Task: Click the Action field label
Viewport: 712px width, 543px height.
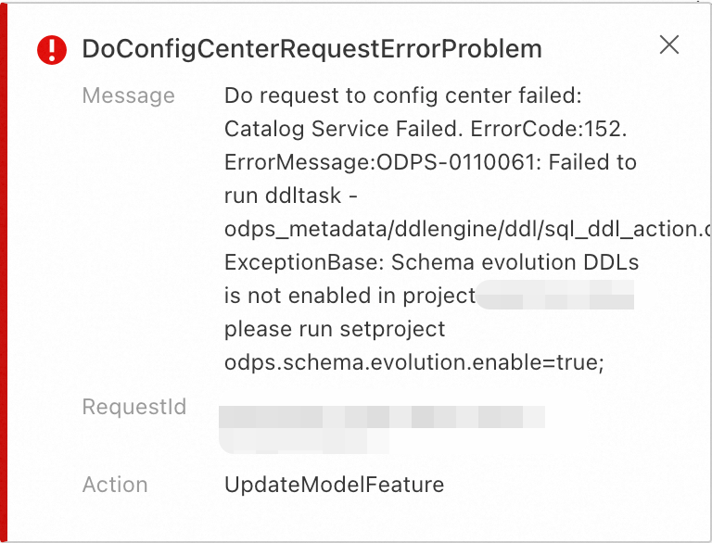Action: (x=115, y=485)
